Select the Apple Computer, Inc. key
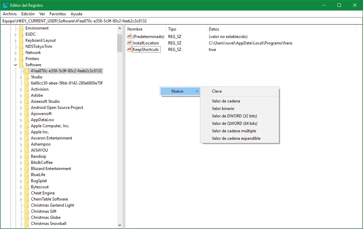 pyautogui.click(x=50, y=126)
